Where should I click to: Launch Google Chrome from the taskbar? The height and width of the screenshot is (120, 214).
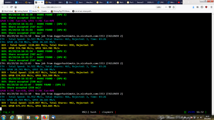[37, 117]
